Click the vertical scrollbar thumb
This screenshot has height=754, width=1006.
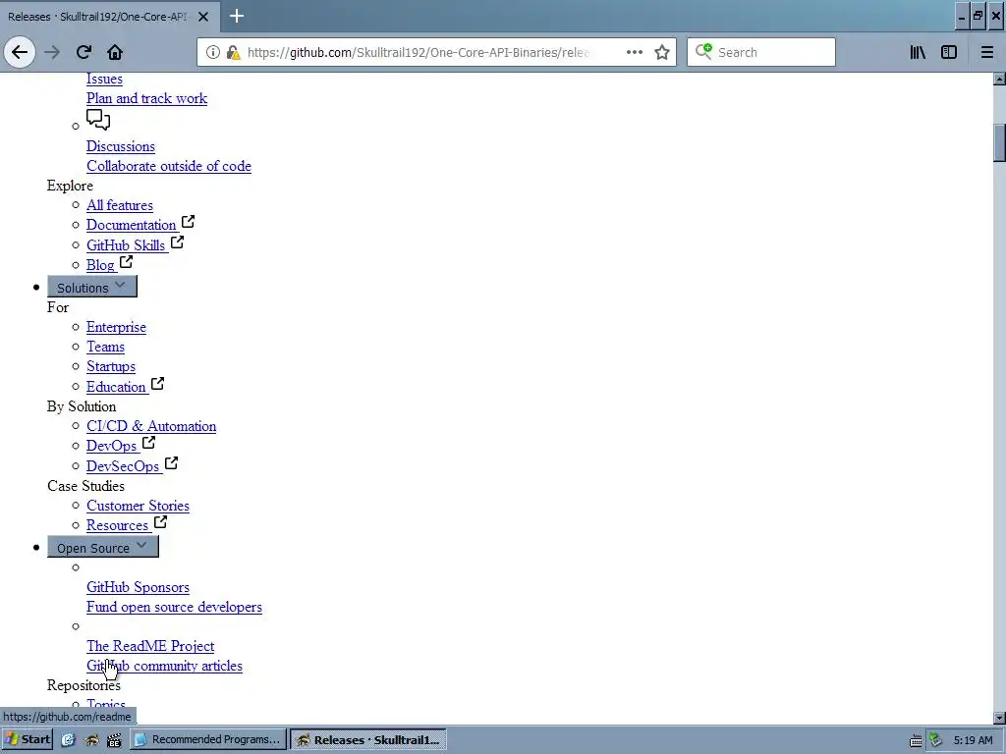click(999, 142)
